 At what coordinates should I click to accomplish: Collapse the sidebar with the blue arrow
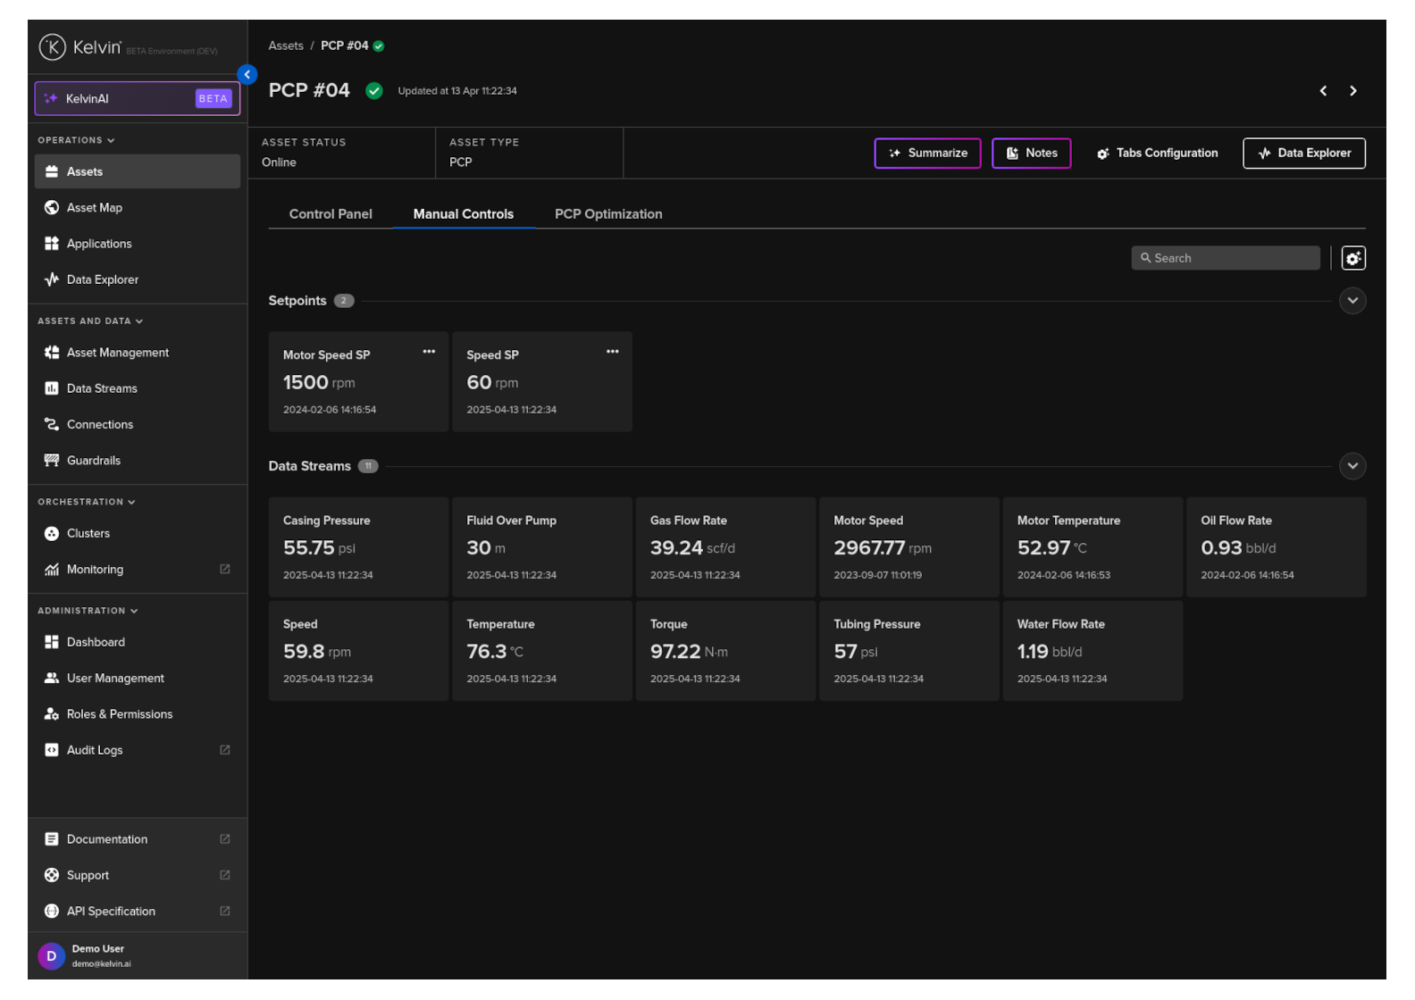click(247, 75)
